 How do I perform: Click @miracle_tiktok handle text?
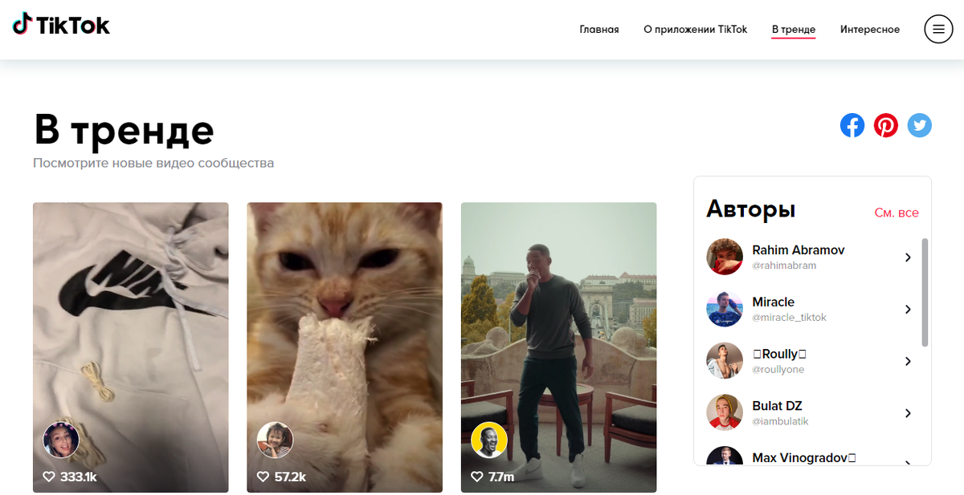[x=789, y=318]
